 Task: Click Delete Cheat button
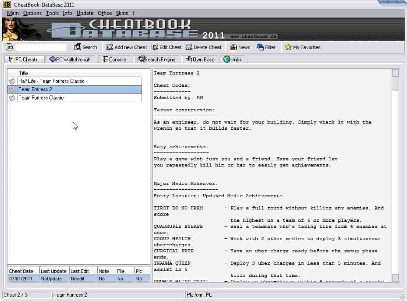tap(204, 47)
